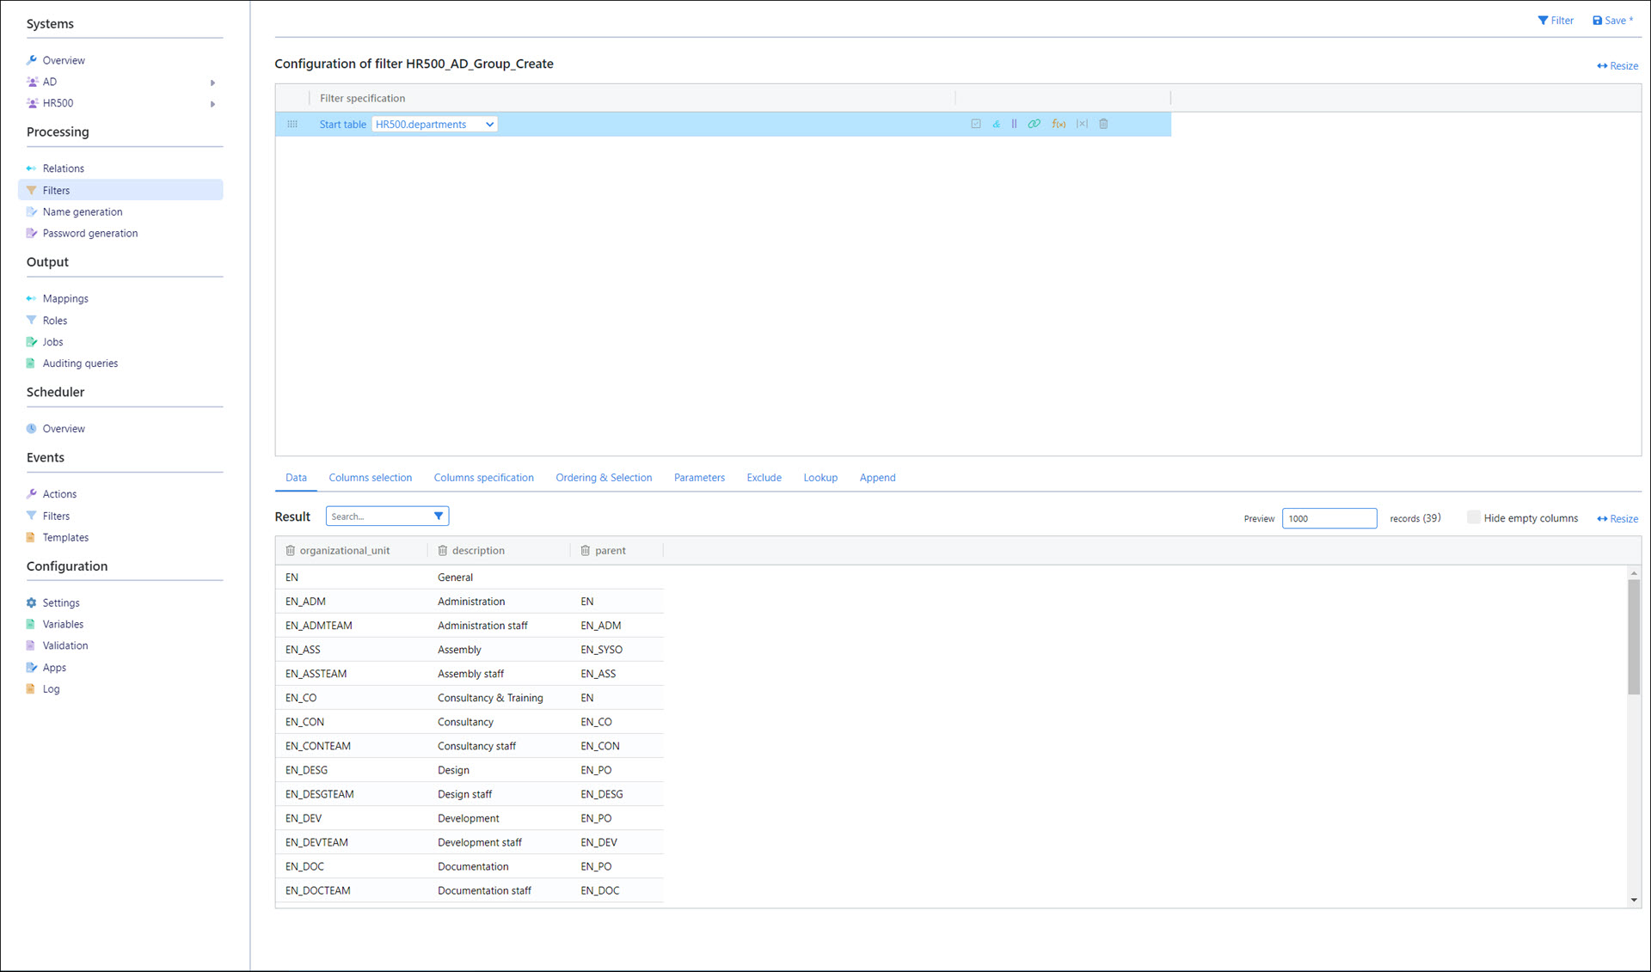Click the |x| icon in filter row
The height and width of the screenshot is (972, 1651).
pos(1082,124)
